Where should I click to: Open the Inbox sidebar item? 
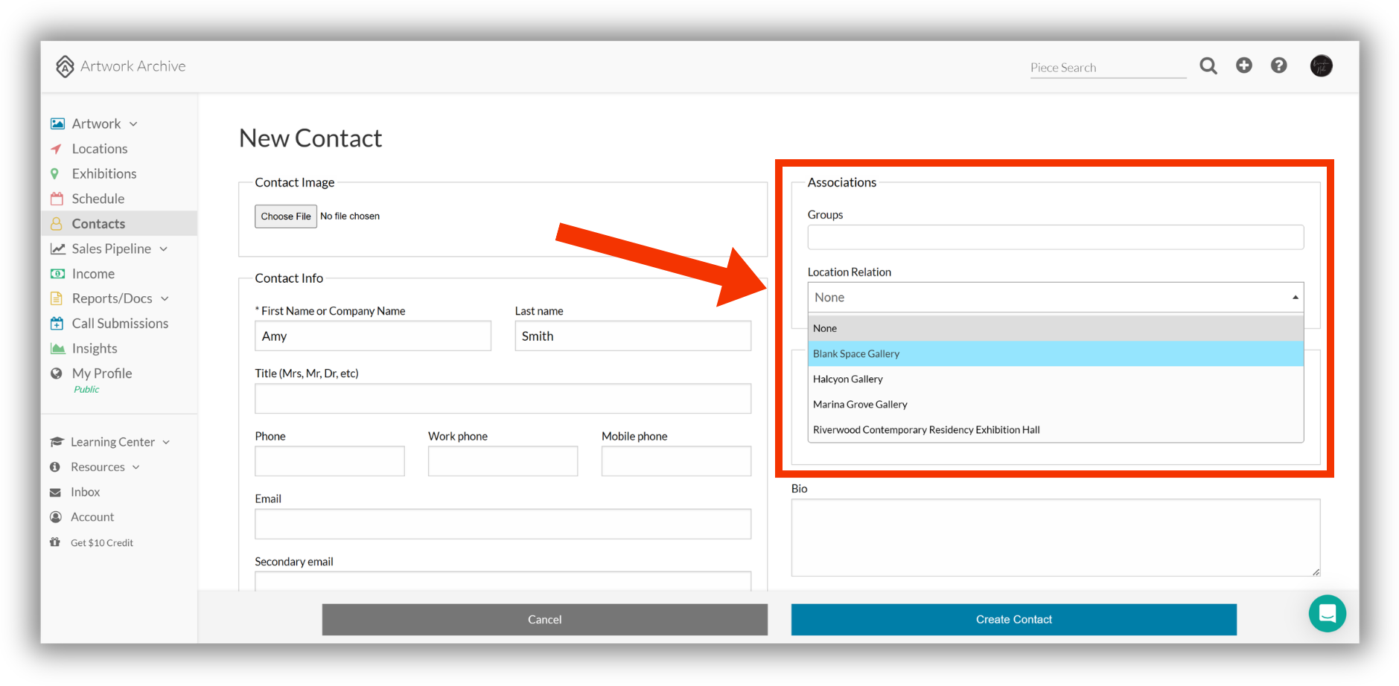(x=85, y=492)
